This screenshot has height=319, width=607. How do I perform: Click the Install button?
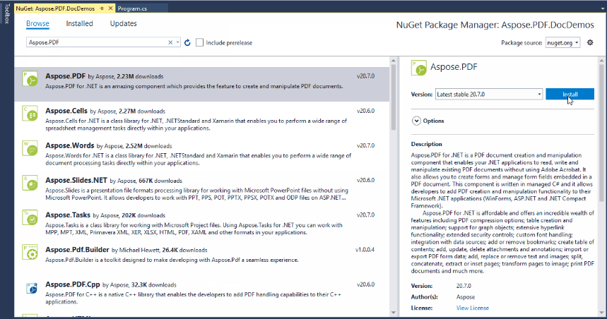point(570,94)
